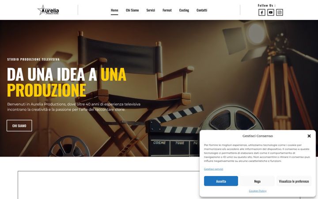
Task: Click the 'DA UNA IDEA A UNA PRODUZIONE' headline
Action: (x=67, y=82)
